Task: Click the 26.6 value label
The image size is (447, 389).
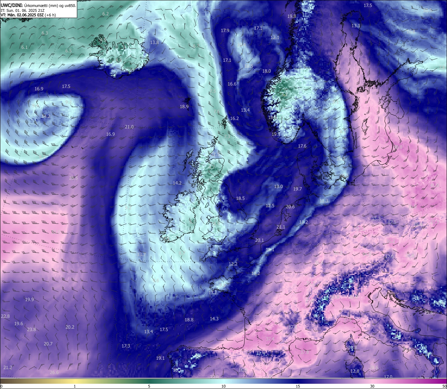Action: tap(54, 373)
